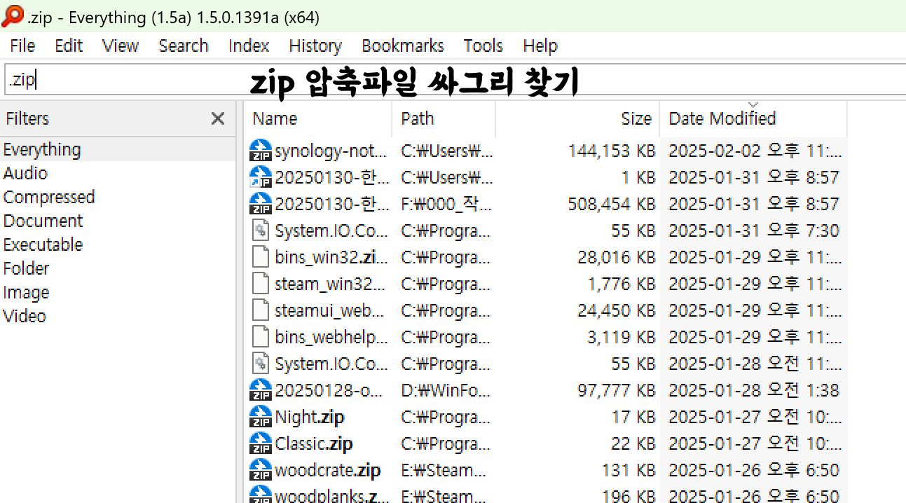Sort results by Size column header
This screenshot has height=503, width=906.
tap(577, 118)
